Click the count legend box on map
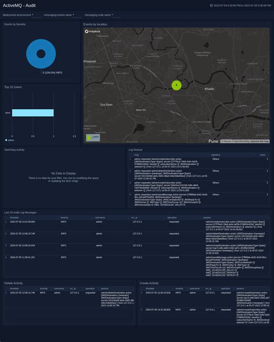The width and height of the screenshot is (274, 342). pos(93,137)
